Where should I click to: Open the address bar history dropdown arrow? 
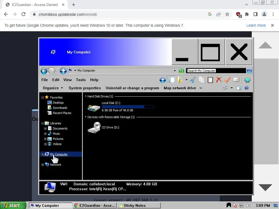coord(175,71)
